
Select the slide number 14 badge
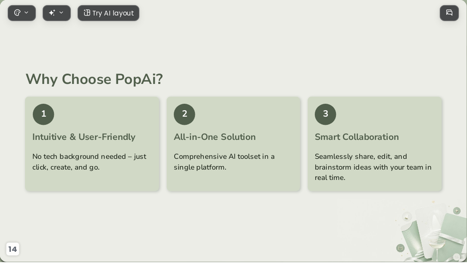click(x=13, y=249)
